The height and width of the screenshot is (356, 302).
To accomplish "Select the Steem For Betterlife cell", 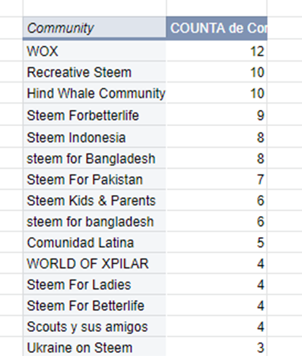I will 94,305.
